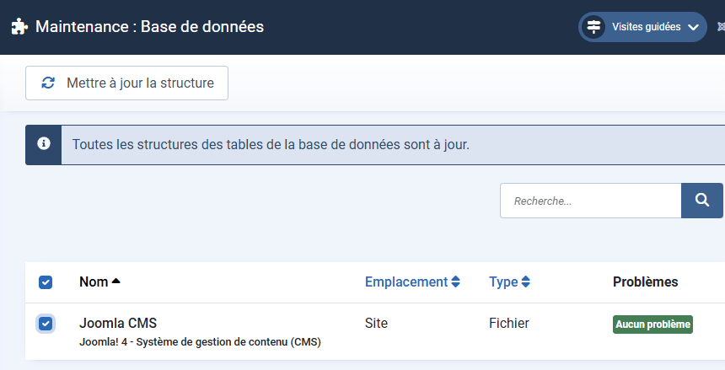Image resolution: width=725 pixels, height=370 pixels.
Task: Click the Fichier cell in Type column
Action: (508, 323)
